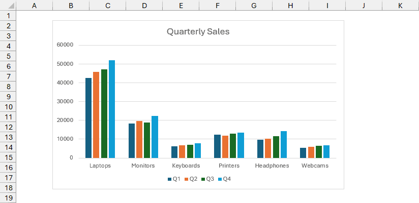Select row 7 header
This screenshot has width=419, height=203.
click(x=8, y=76)
